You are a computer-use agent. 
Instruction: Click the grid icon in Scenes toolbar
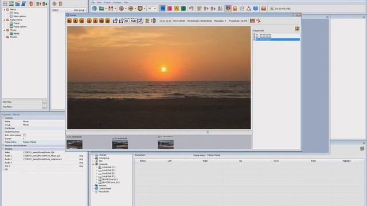click(x=147, y=21)
